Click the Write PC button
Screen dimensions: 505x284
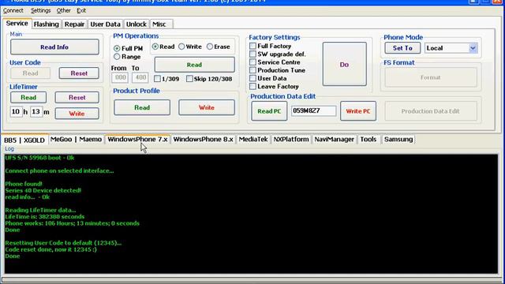(358, 111)
